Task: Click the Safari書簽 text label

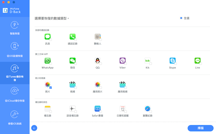Action: click(97, 116)
